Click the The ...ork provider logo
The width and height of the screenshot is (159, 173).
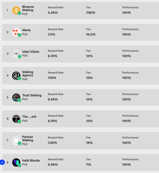(x=16, y=119)
